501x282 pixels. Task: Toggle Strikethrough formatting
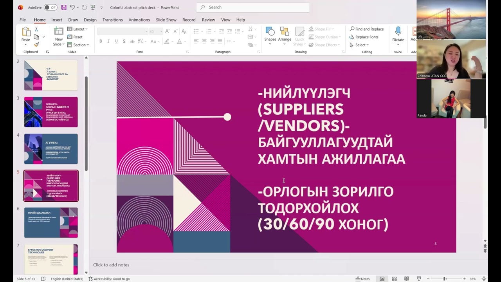tap(132, 41)
